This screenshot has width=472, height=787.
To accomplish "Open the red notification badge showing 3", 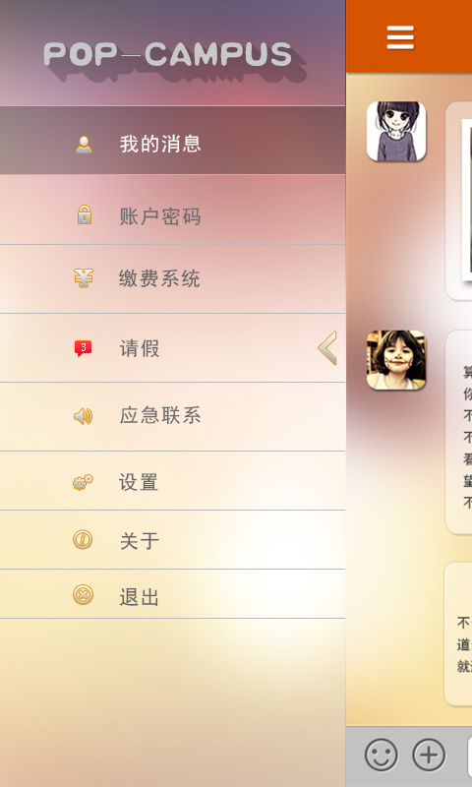I will point(84,348).
